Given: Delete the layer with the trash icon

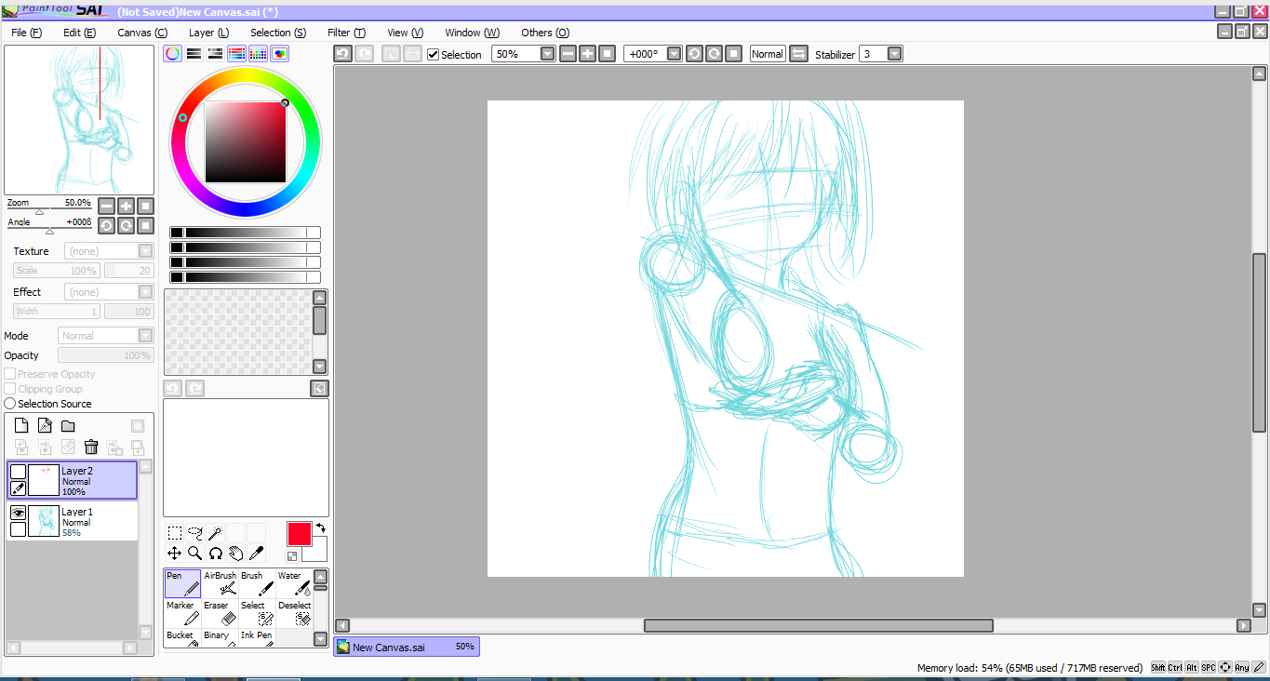Looking at the screenshot, I should click(x=91, y=447).
